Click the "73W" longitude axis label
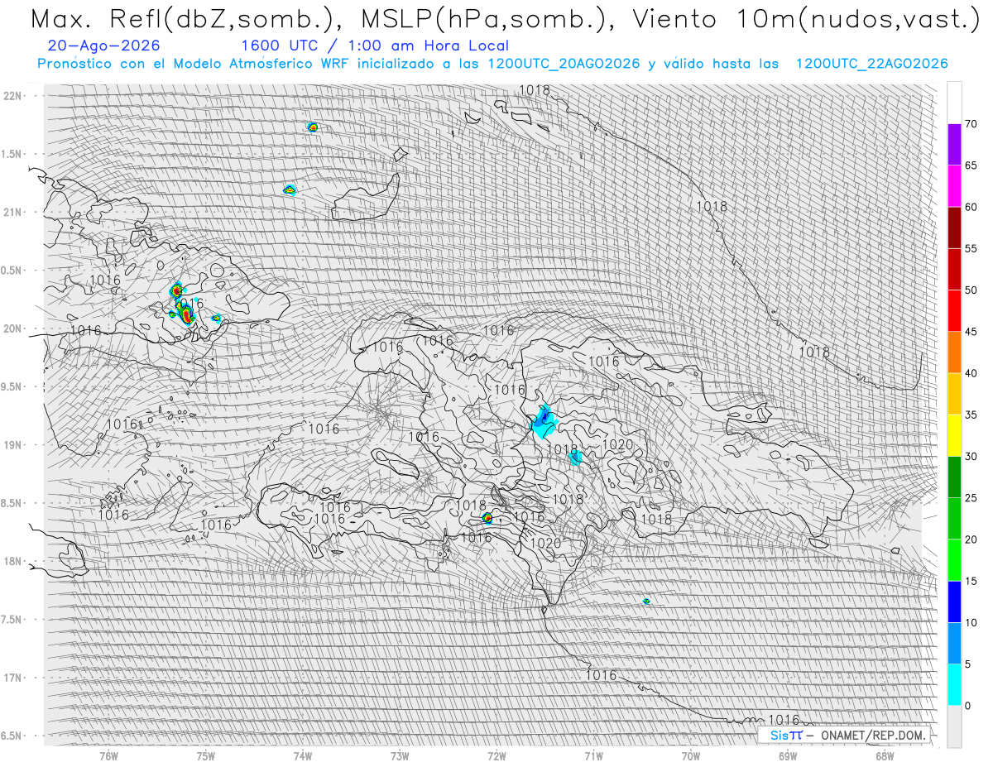Image resolution: width=993 pixels, height=767 pixels. coord(400,756)
